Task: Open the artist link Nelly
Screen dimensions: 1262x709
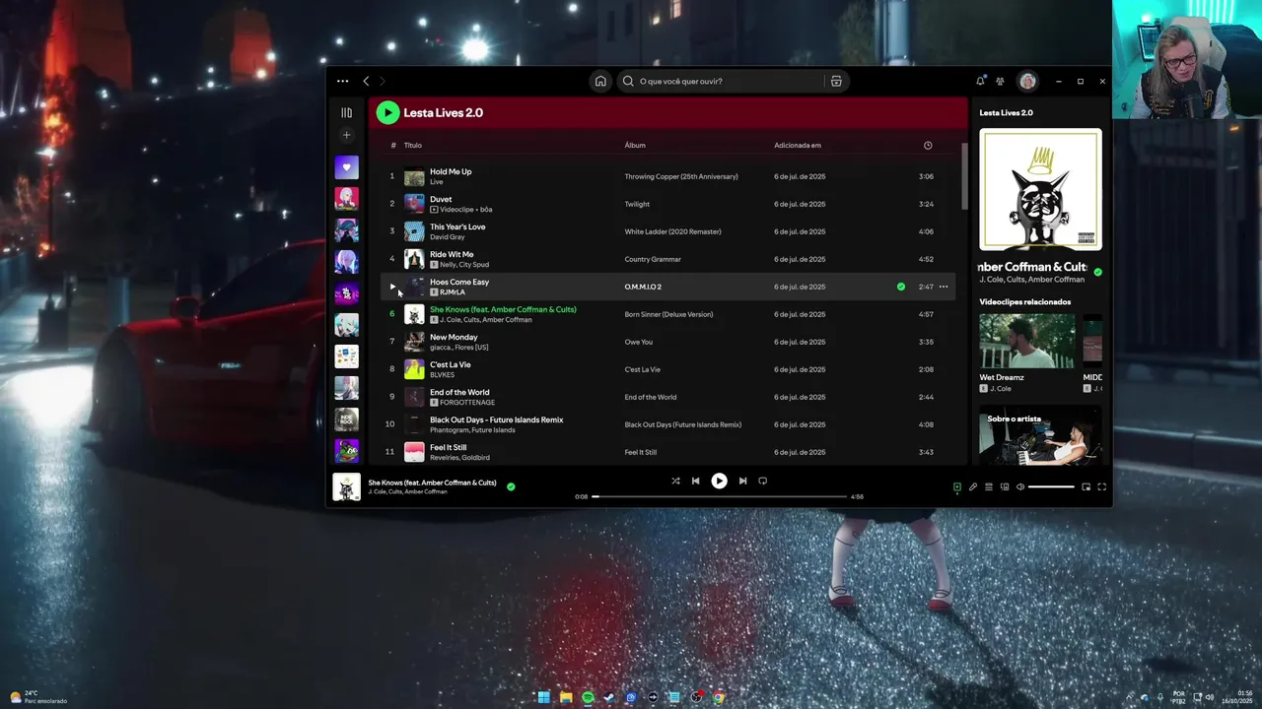Action: [448, 265]
